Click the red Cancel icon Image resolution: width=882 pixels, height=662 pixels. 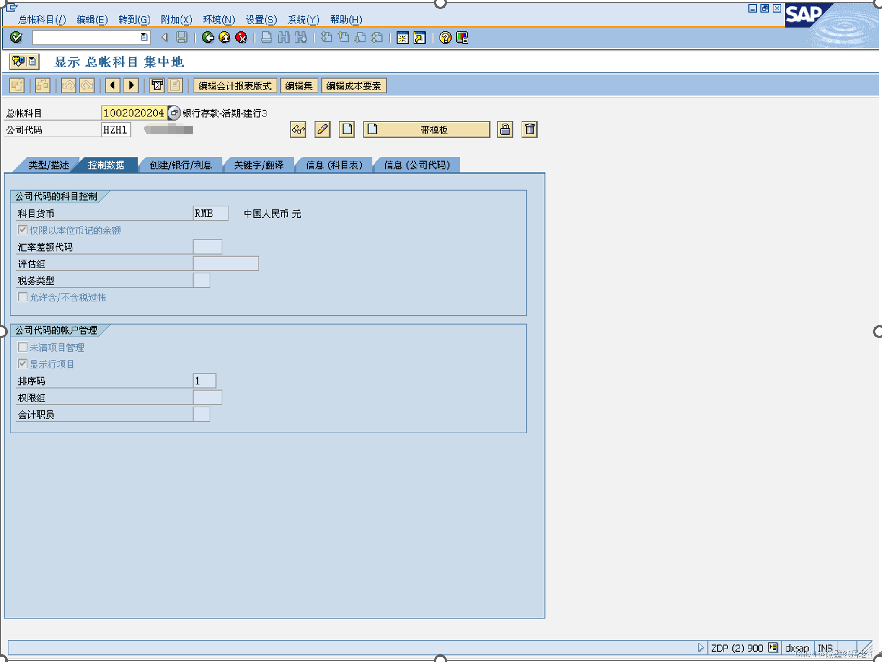coord(241,38)
